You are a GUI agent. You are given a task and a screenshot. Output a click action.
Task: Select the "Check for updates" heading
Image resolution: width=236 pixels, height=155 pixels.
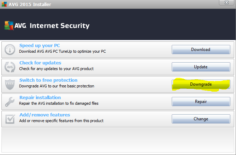(40, 63)
